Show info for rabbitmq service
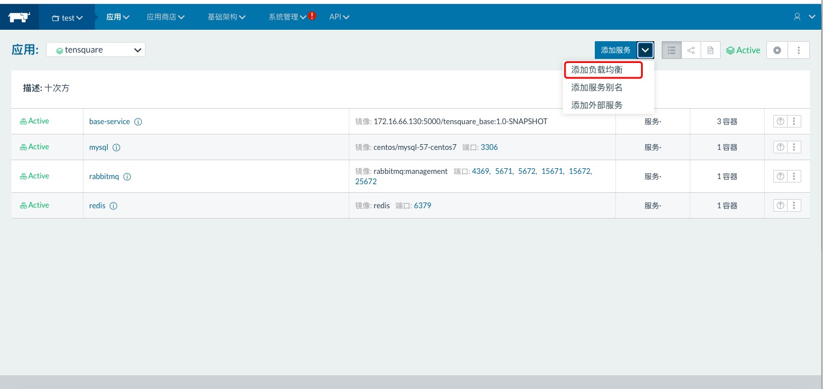 click(128, 177)
